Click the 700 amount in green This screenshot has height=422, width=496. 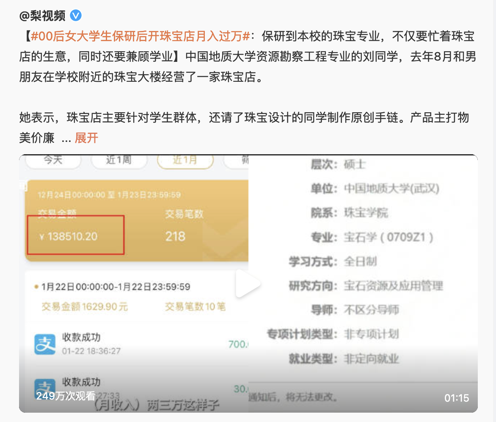[x=238, y=344]
